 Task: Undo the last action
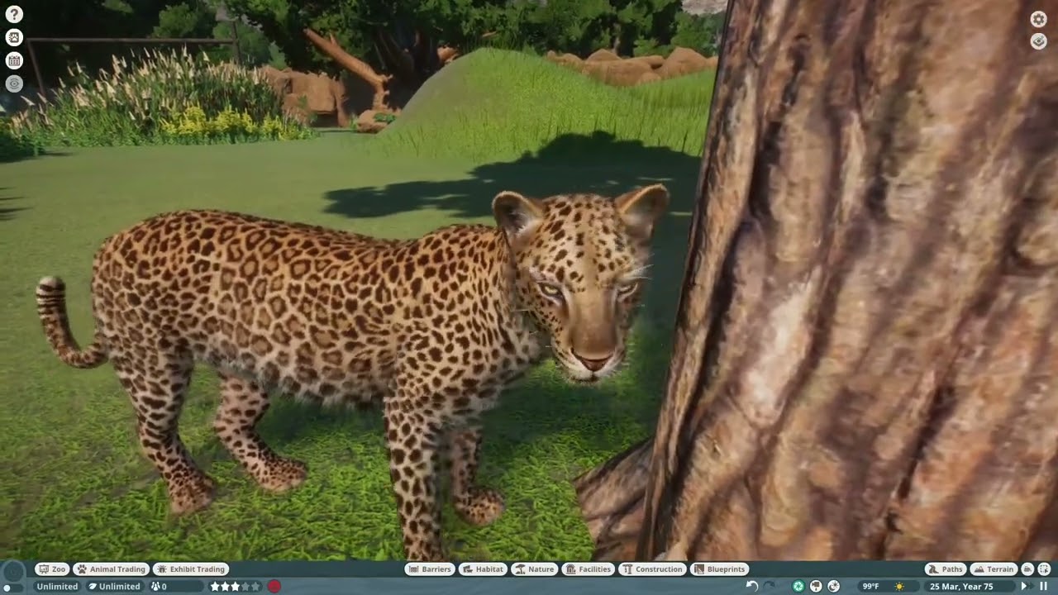point(751,586)
